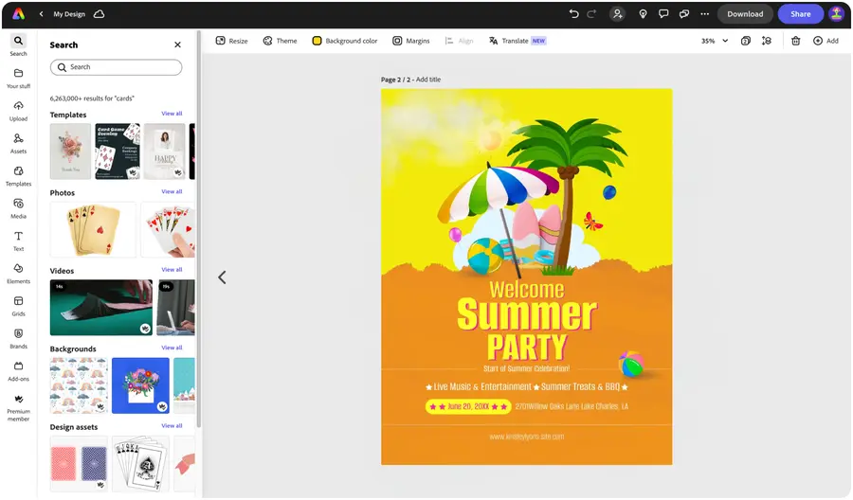
Task: Open Elements in the sidebar
Action: tap(19, 274)
